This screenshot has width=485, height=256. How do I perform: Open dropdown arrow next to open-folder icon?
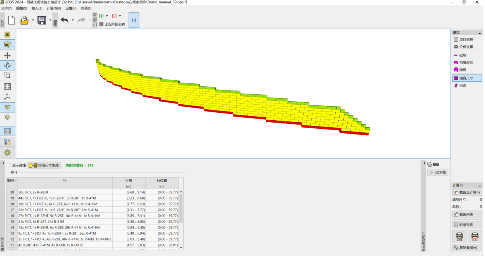coord(33,20)
